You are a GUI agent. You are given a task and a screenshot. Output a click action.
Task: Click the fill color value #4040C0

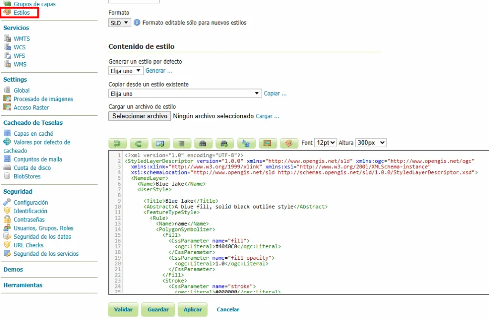pyautogui.click(x=226, y=246)
